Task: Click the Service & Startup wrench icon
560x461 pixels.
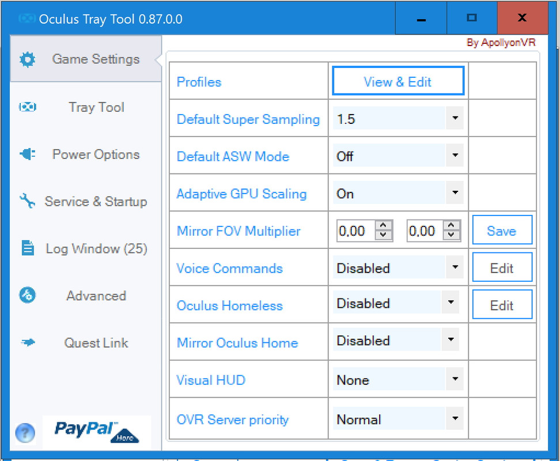Action: pyautogui.click(x=28, y=201)
